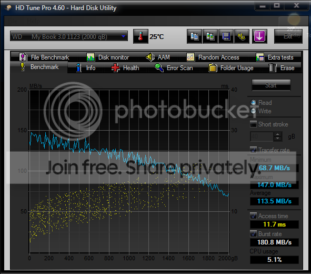Click the Extra tests icon

pyautogui.click(x=260, y=57)
